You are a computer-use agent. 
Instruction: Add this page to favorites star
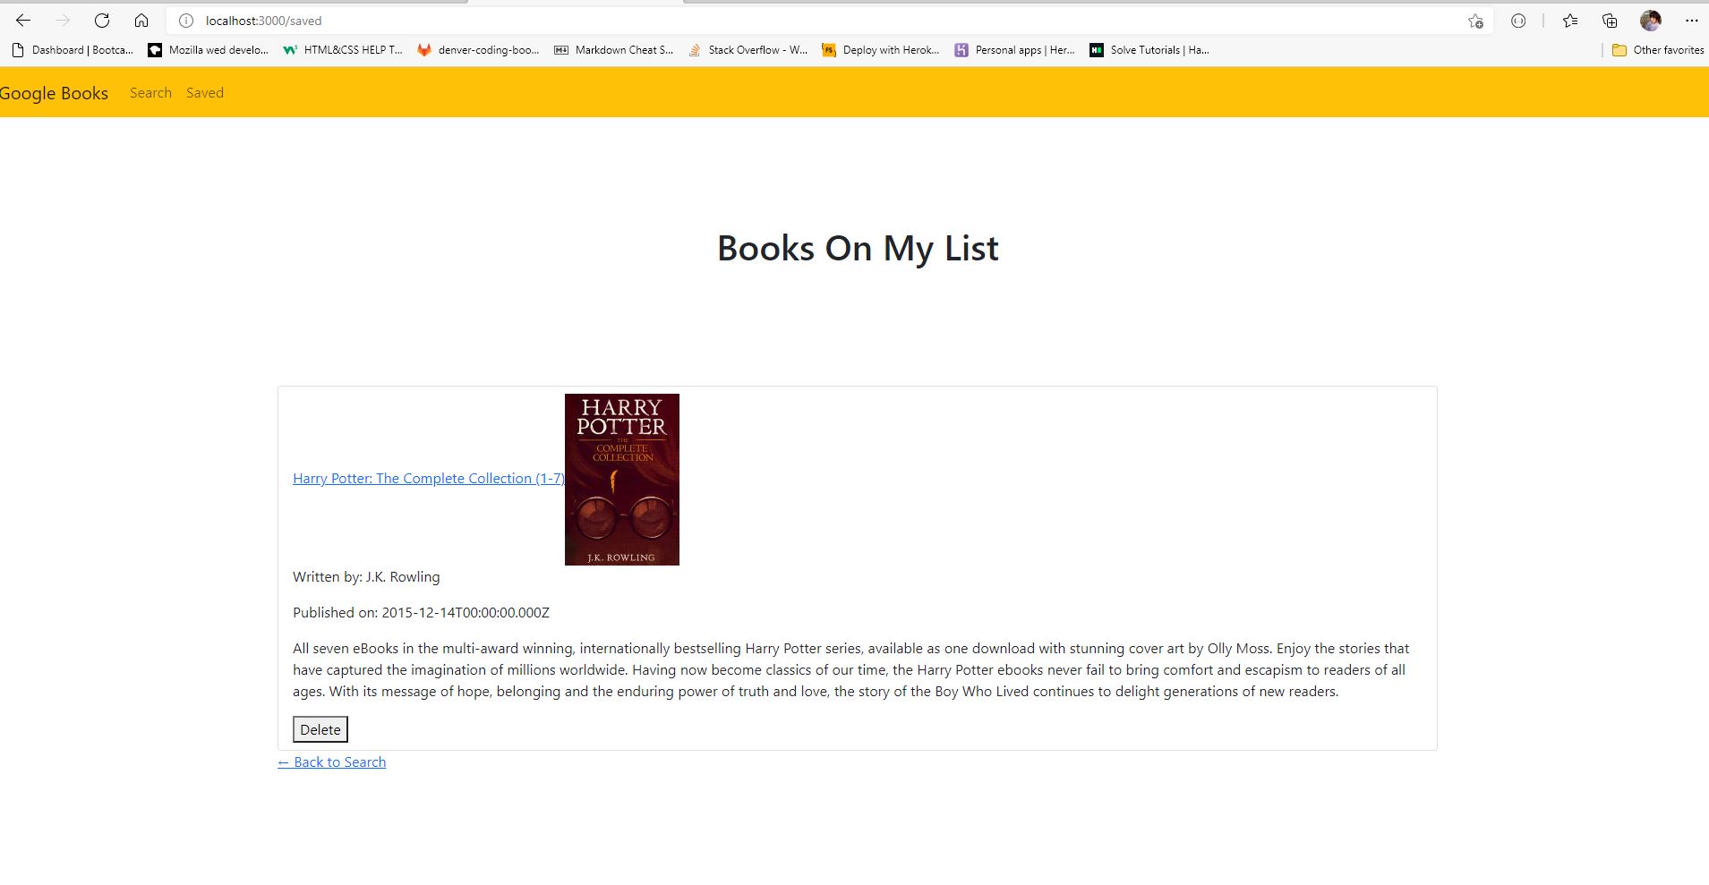[x=1475, y=21]
